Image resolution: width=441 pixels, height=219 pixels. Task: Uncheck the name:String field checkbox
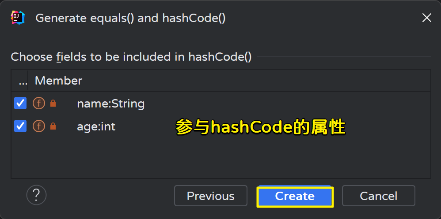pyautogui.click(x=20, y=104)
